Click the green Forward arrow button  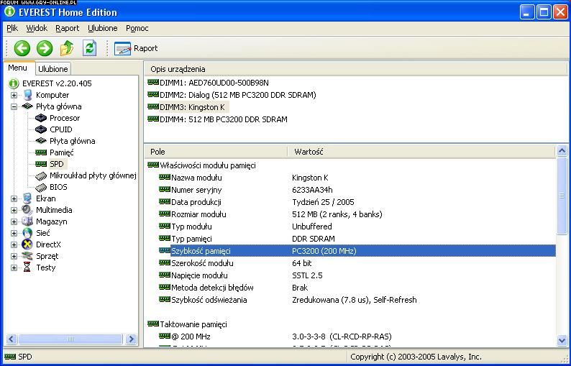pos(45,48)
